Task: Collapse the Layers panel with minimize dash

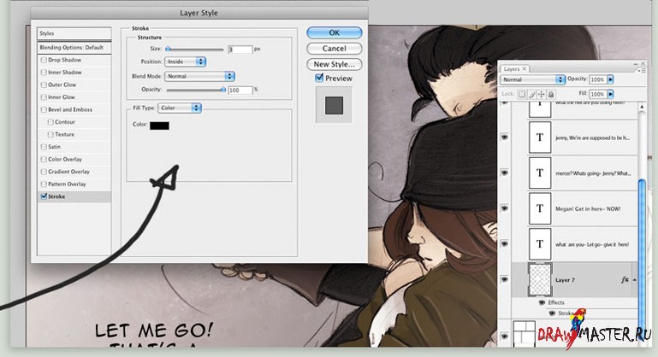Action: 636,64
